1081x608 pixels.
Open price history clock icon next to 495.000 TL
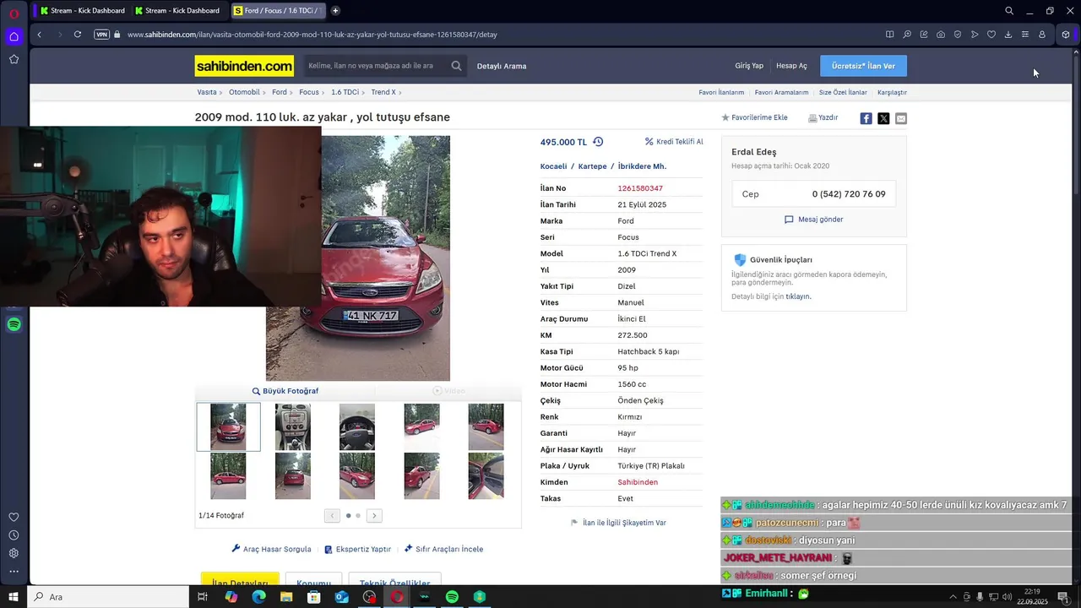pos(598,142)
